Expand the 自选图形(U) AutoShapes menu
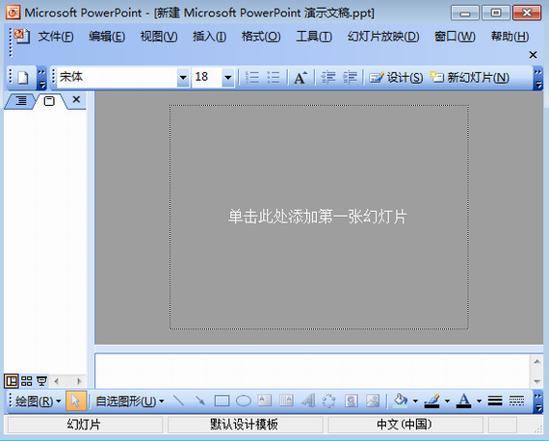The width and height of the screenshot is (549, 441). click(130, 402)
